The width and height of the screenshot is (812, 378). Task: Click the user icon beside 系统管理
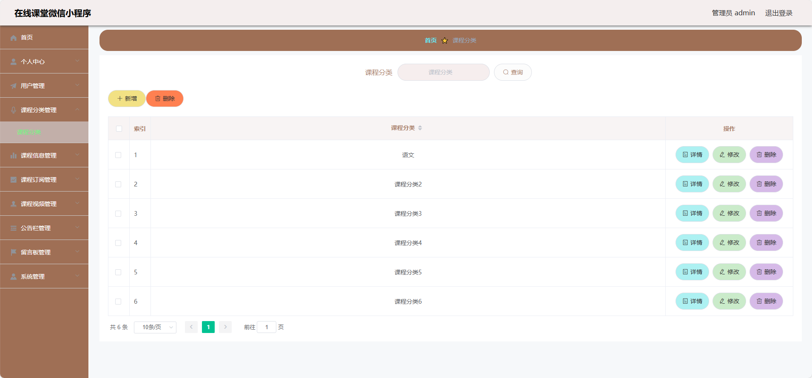14,277
